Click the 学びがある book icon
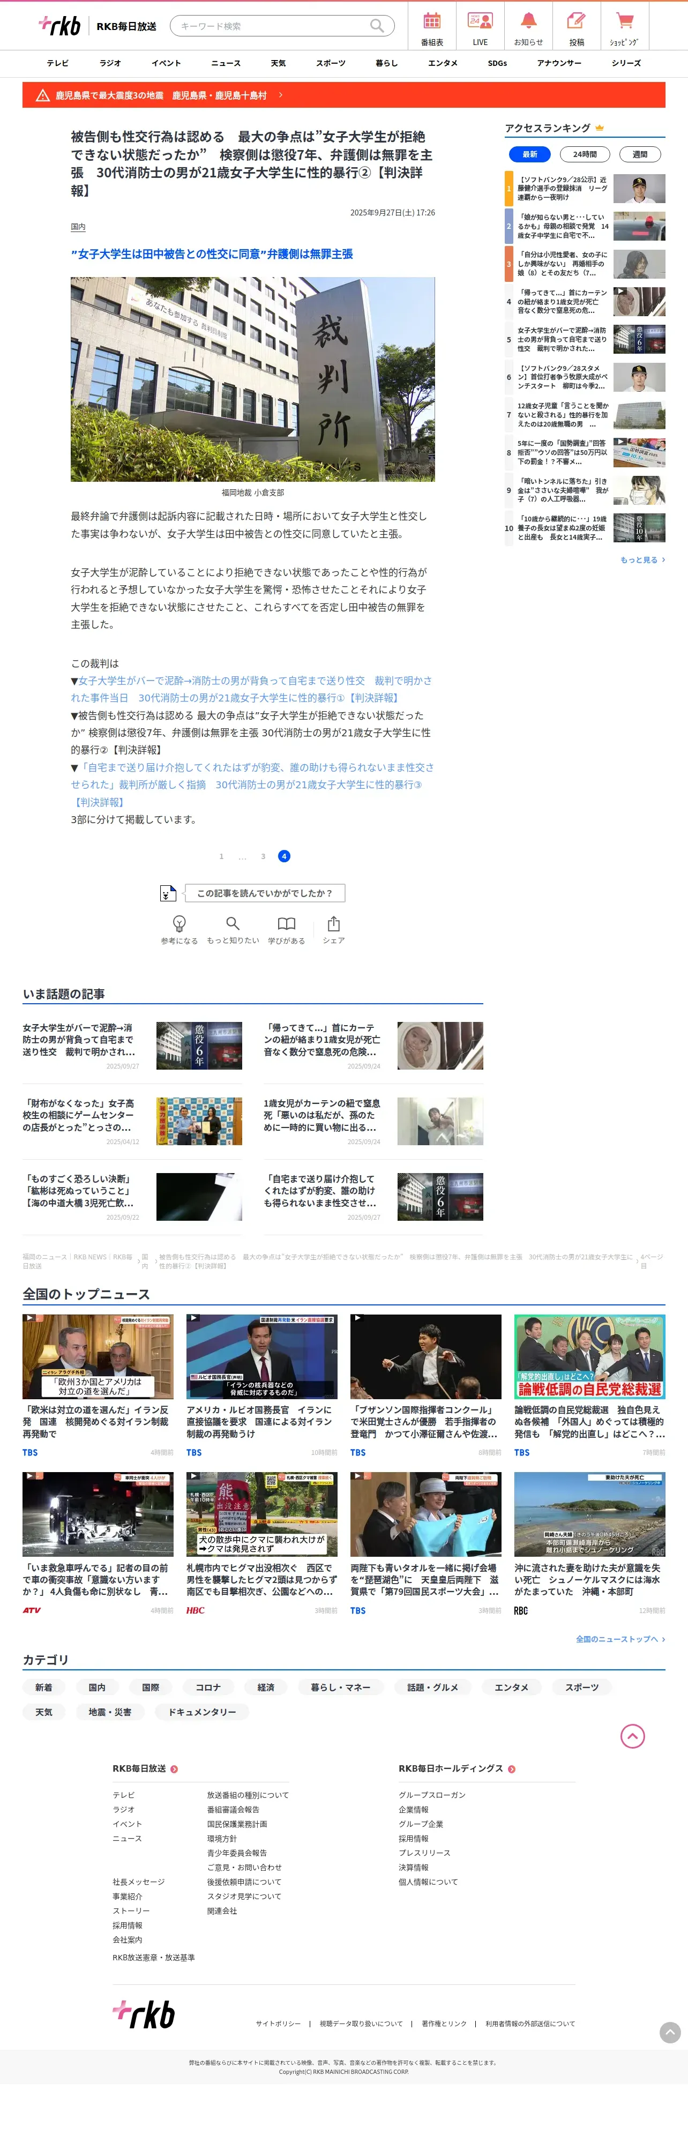The height and width of the screenshot is (2150, 688). [286, 923]
